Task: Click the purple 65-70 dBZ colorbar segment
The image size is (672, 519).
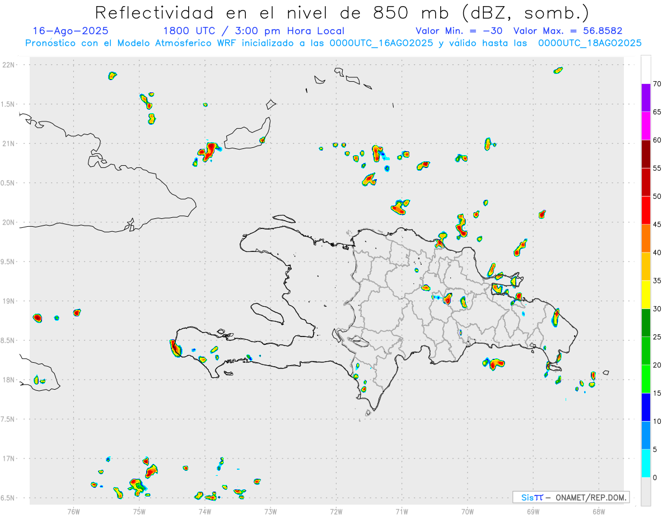Action: coord(646,98)
